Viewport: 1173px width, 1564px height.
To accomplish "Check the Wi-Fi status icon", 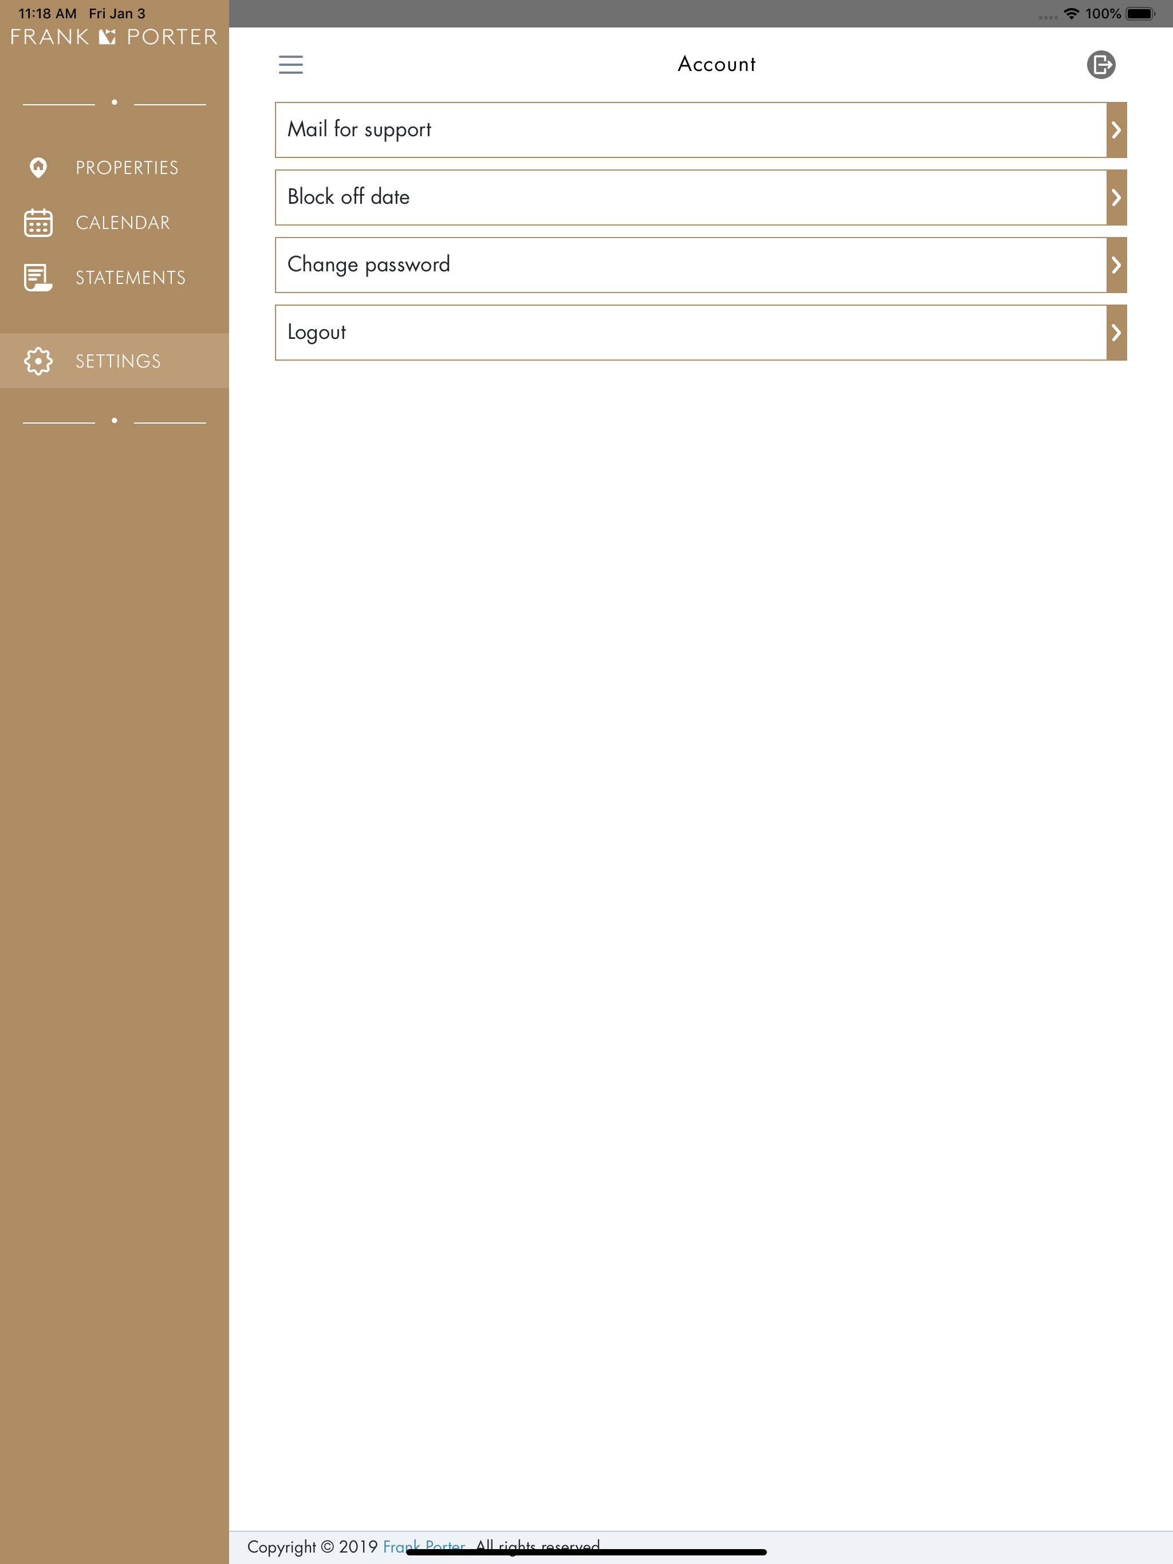I will (1071, 13).
